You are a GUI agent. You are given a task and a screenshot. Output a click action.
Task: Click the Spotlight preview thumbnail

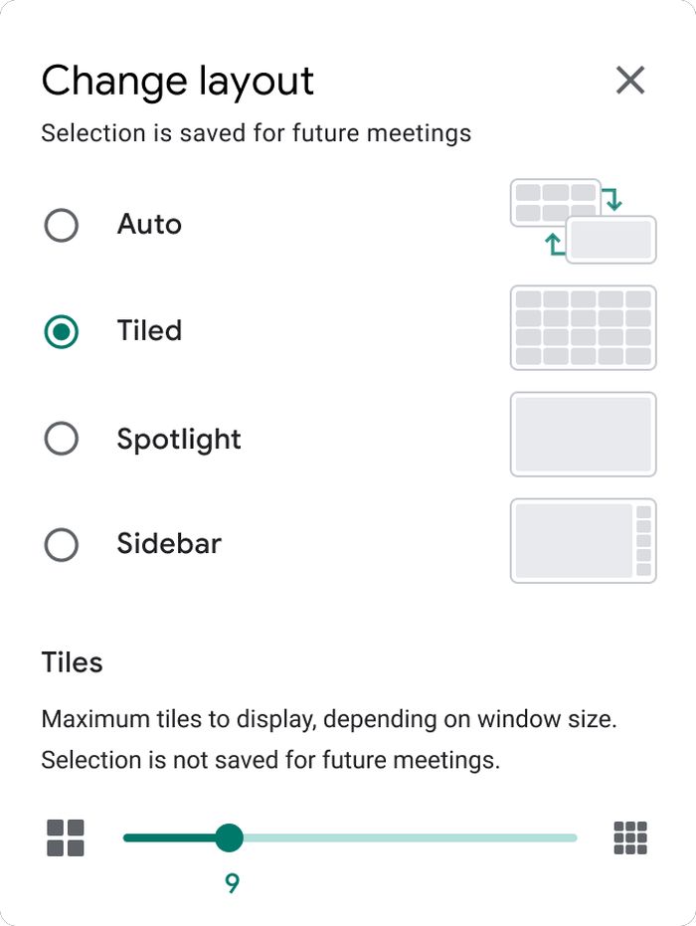(x=584, y=434)
